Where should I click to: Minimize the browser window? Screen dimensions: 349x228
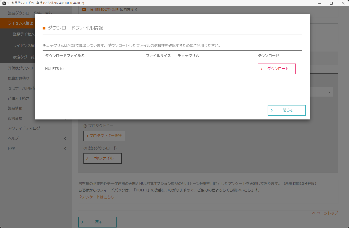pyautogui.click(x=320, y=3)
